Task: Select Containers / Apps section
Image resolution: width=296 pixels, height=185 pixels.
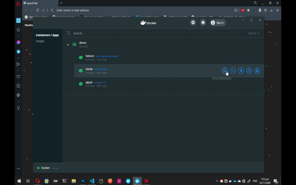Action: [x=47, y=35]
